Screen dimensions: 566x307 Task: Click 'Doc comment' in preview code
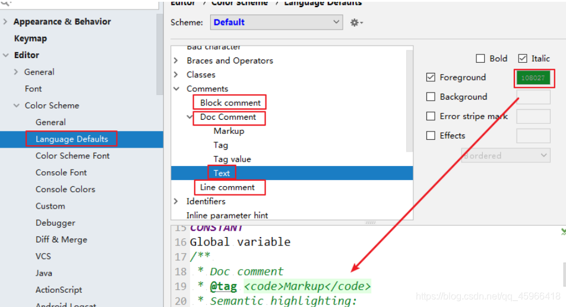pos(247,271)
